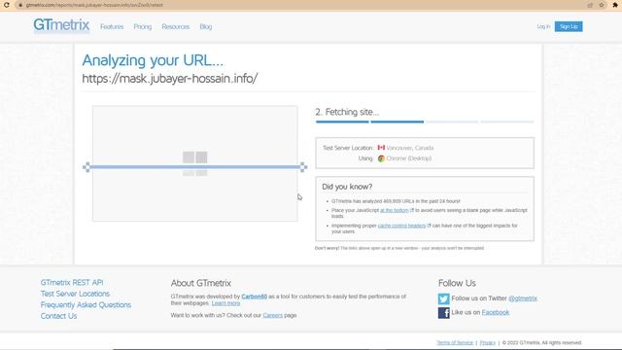Viewport: 622px width, 350px height.
Task: Bookmark this page with the star icon
Action: 602,5
